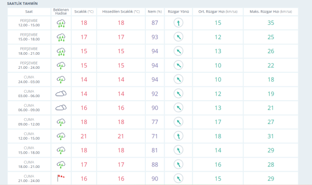Click humidity value 77 for Cuma 09.00
The height and width of the screenshot is (185, 312).
155,122
